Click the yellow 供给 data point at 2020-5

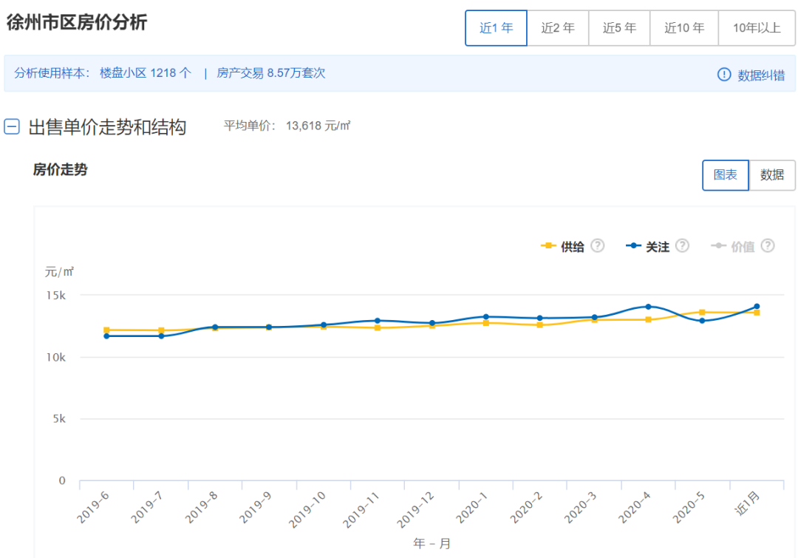[703, 312]
